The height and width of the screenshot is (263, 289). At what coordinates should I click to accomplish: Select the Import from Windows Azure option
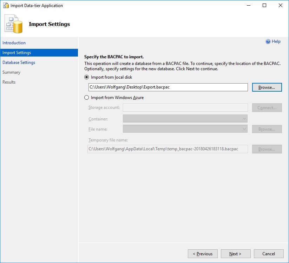87,98
